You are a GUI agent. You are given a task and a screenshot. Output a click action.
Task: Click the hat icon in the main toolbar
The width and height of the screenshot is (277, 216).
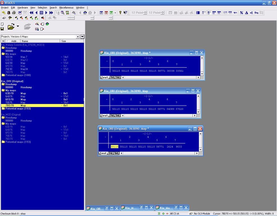8,13
